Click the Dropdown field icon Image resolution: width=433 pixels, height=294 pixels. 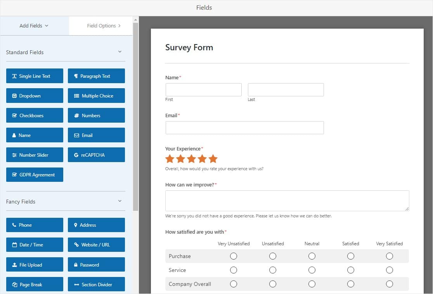pos(14,96)
